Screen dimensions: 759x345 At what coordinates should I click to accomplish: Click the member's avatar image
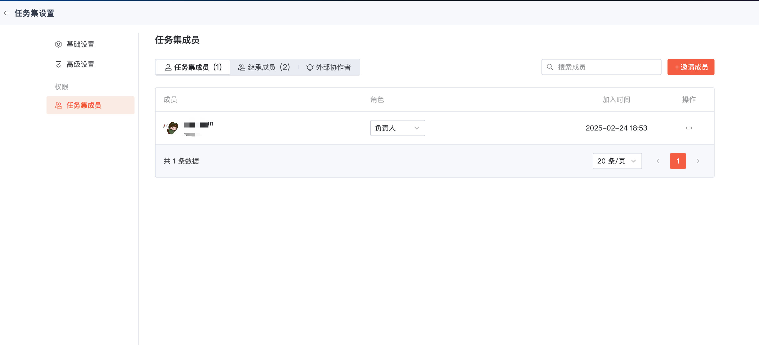171,128
